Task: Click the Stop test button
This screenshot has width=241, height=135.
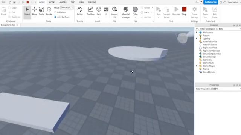Action: click(184, 11)
